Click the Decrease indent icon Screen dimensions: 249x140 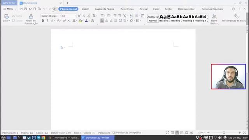point(115,16)
